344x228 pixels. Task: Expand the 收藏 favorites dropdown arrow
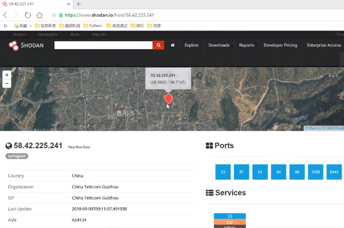[30, 26]
